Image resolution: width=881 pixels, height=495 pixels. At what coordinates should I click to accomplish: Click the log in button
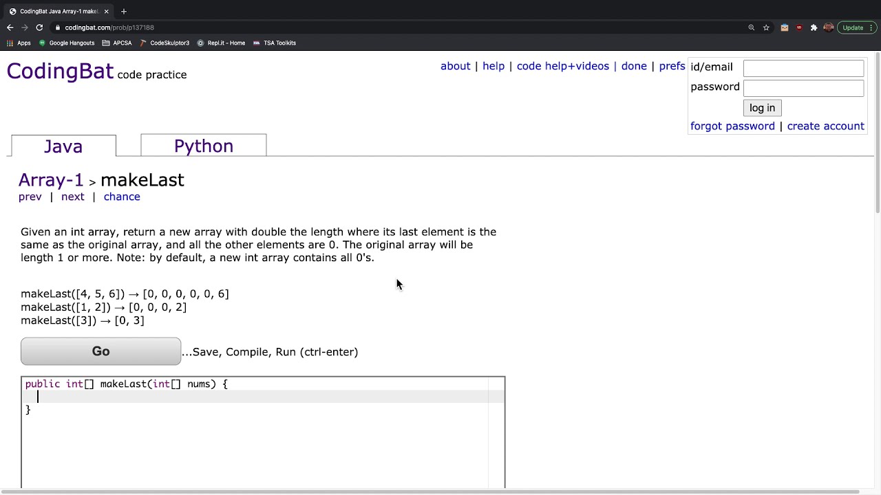(x=762, y=108)
